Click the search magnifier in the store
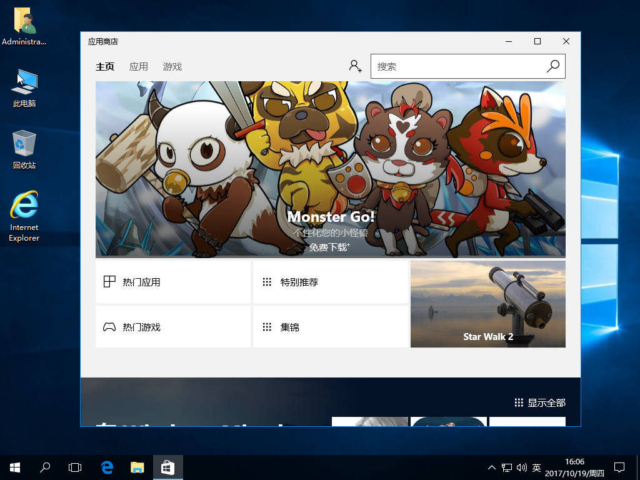Viewport: 640px width, 480px height. pyautogui.click(x=553, y=66)
